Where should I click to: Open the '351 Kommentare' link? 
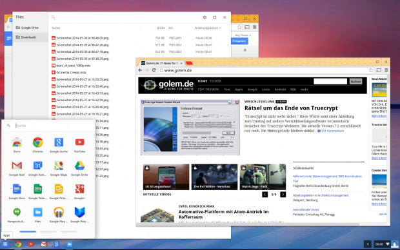[x=330, y=131]
